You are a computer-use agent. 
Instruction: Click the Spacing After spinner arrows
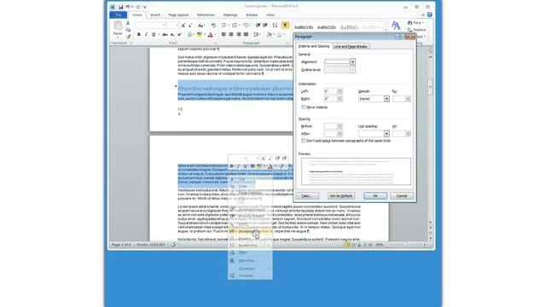(x=340, y=134)
